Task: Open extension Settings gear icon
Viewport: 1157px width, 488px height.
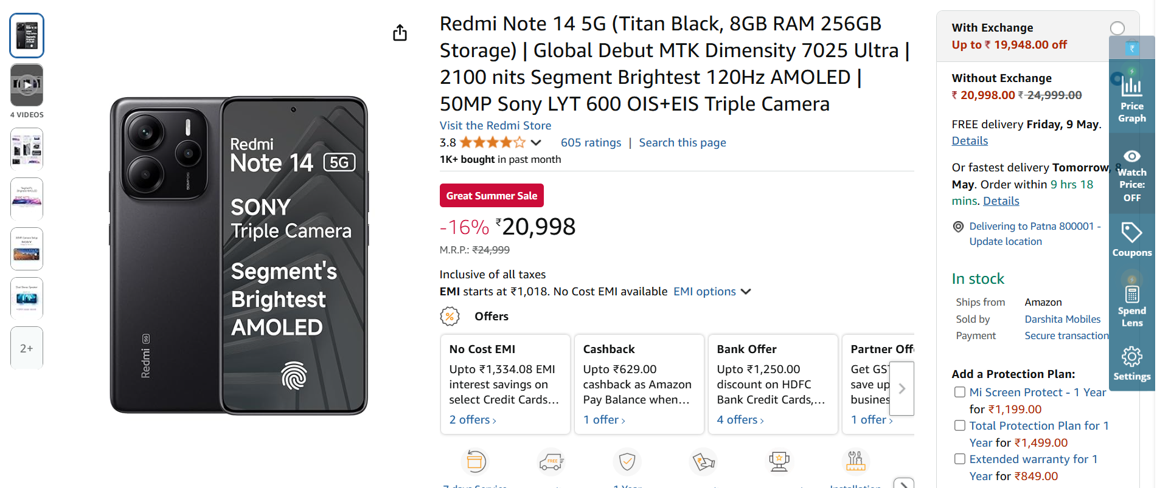Action: point(1131,357)
